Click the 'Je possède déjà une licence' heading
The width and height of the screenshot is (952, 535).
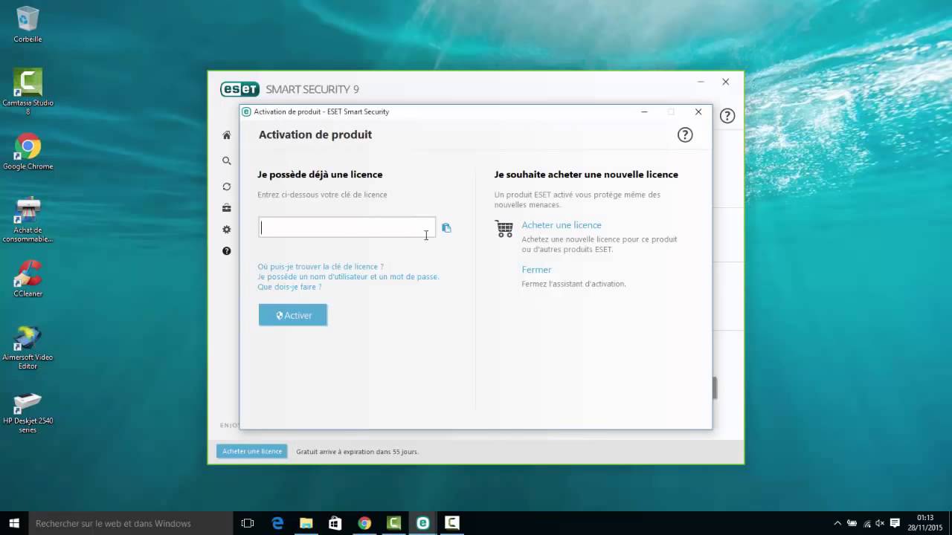point(320,175)
